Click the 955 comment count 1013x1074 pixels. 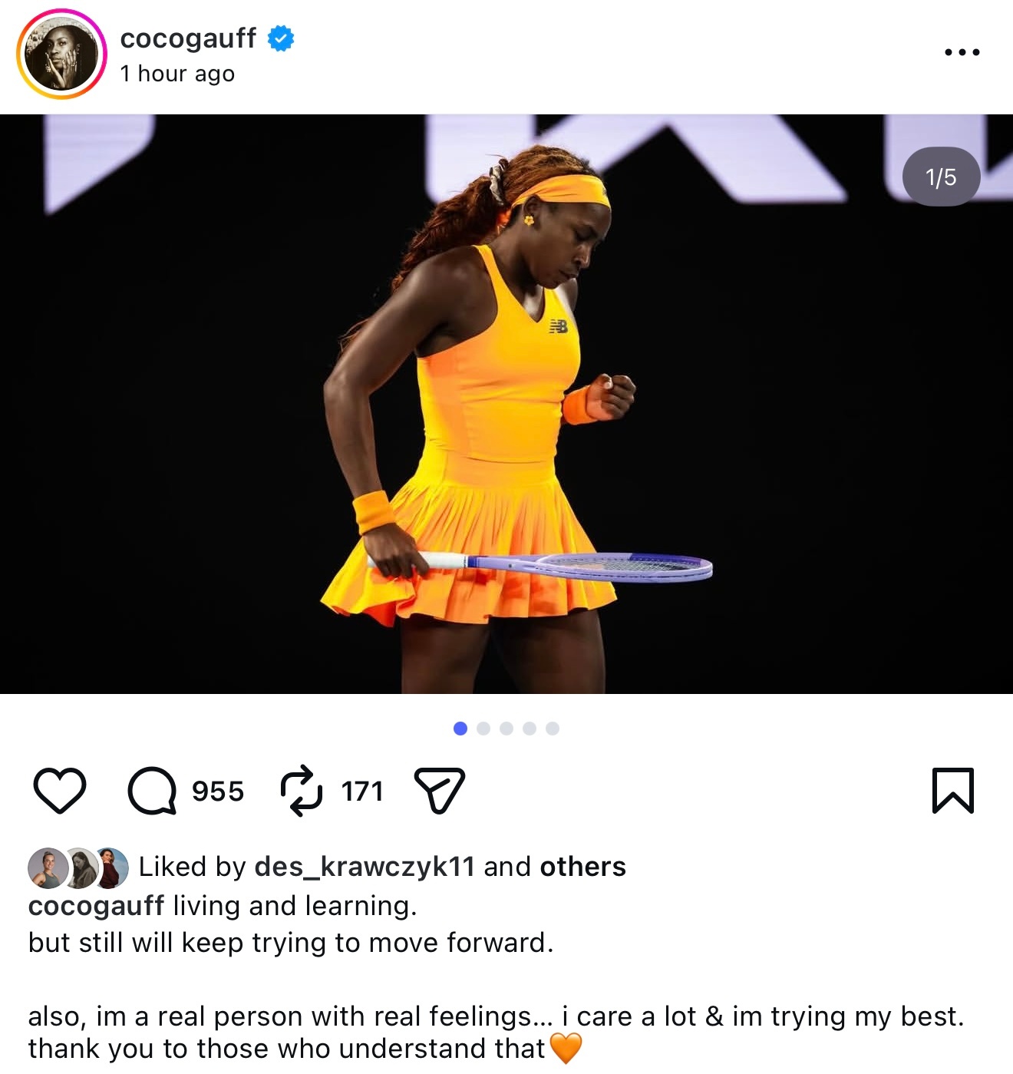click(218, 791)
